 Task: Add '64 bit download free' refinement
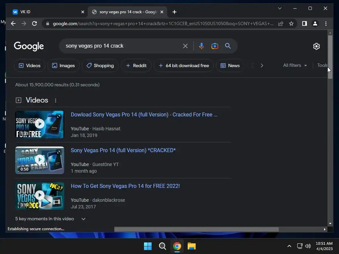pyautogui.click(x=183, y=65)
